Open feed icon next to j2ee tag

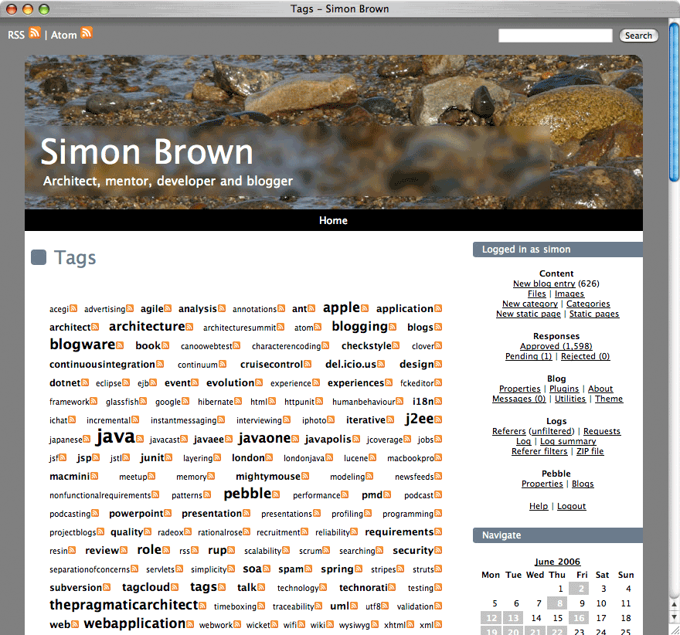click(x=438, y=419)
